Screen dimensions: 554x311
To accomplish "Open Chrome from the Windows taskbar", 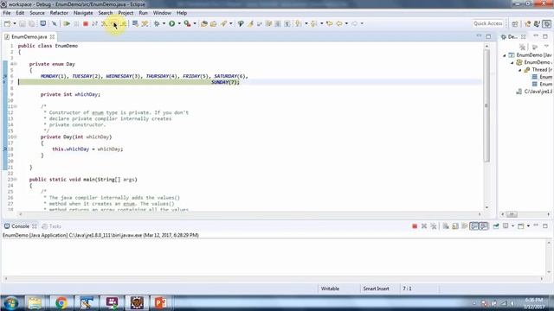I will point(61,302).
